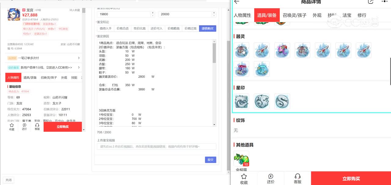Switch to 人物属性 tab in left panel
Image resolution: width=391 pixels, height=185 pixels.
13,78
